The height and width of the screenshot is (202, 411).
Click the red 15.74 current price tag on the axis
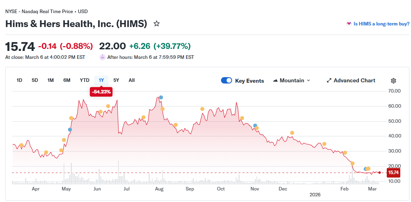[394, 173]
